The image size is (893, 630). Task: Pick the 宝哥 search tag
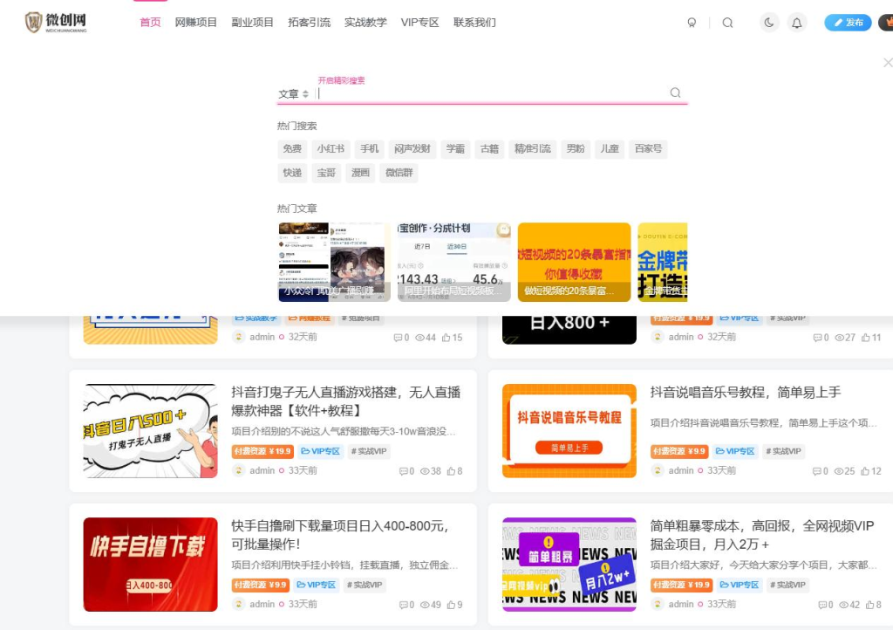coord(326,173)
